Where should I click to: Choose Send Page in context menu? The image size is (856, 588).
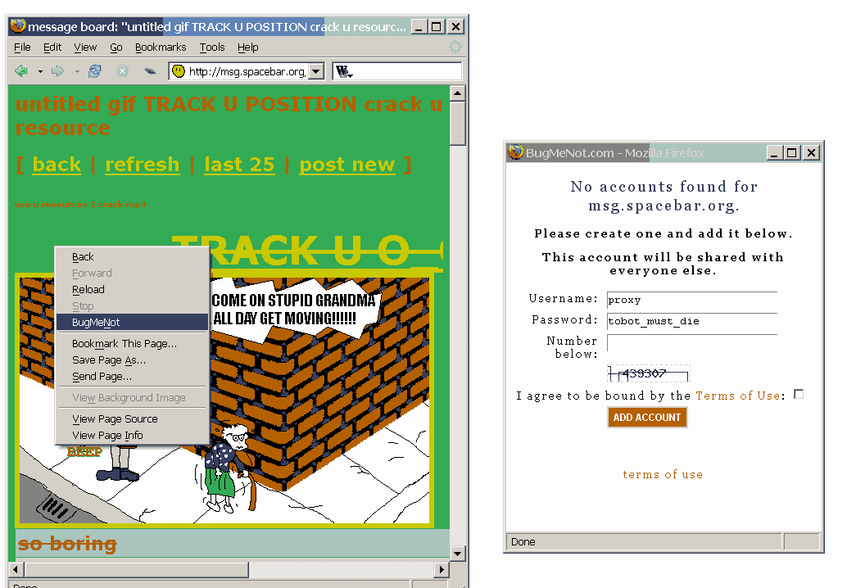tap(132, 376)
